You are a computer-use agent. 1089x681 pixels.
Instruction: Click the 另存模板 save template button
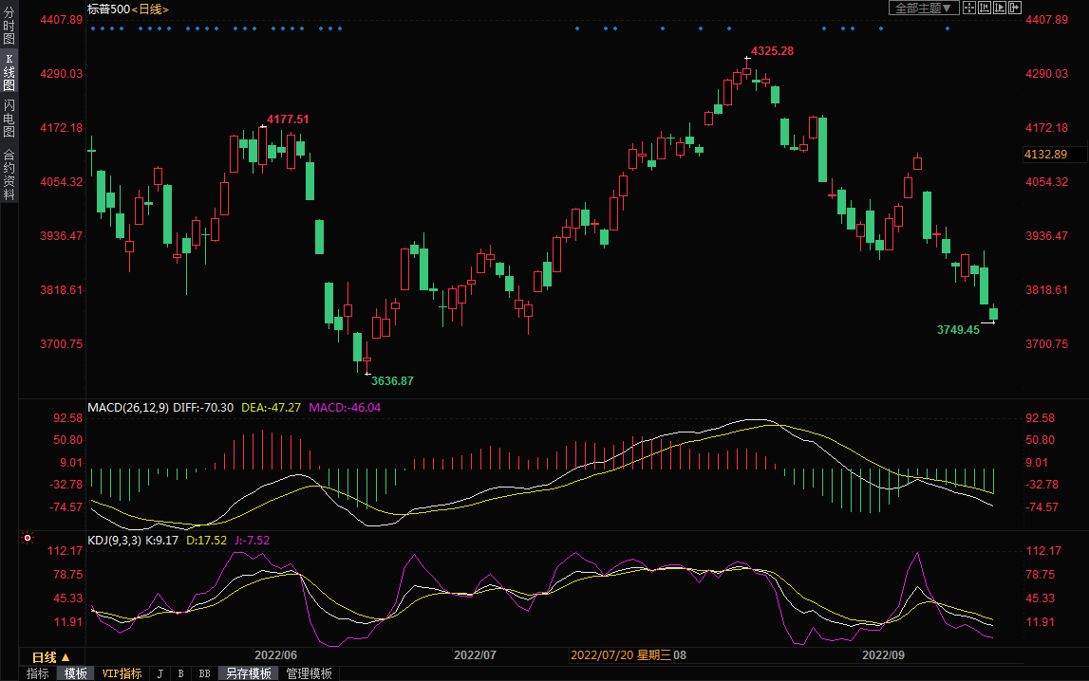249,673
